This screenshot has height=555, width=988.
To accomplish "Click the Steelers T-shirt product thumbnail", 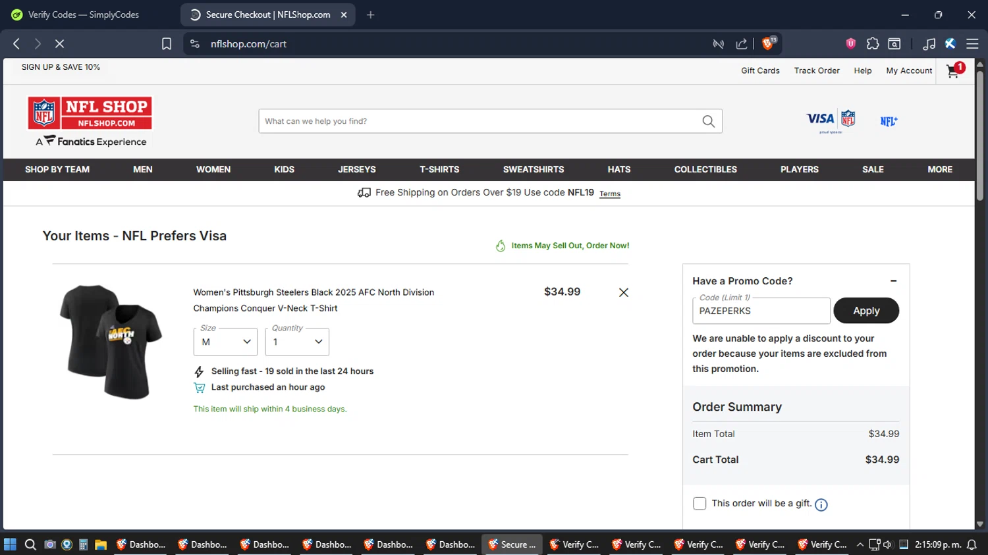I will point(111,342).
